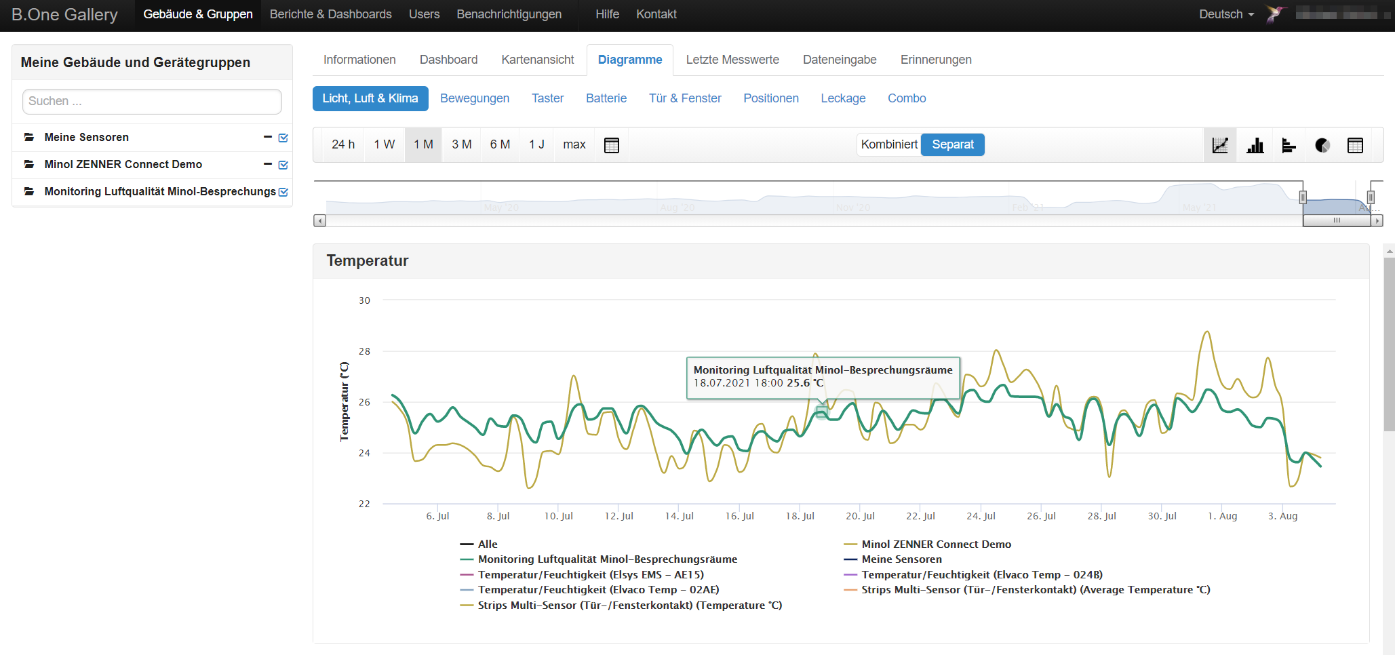Choose the 24 h time range

[343, 144]
